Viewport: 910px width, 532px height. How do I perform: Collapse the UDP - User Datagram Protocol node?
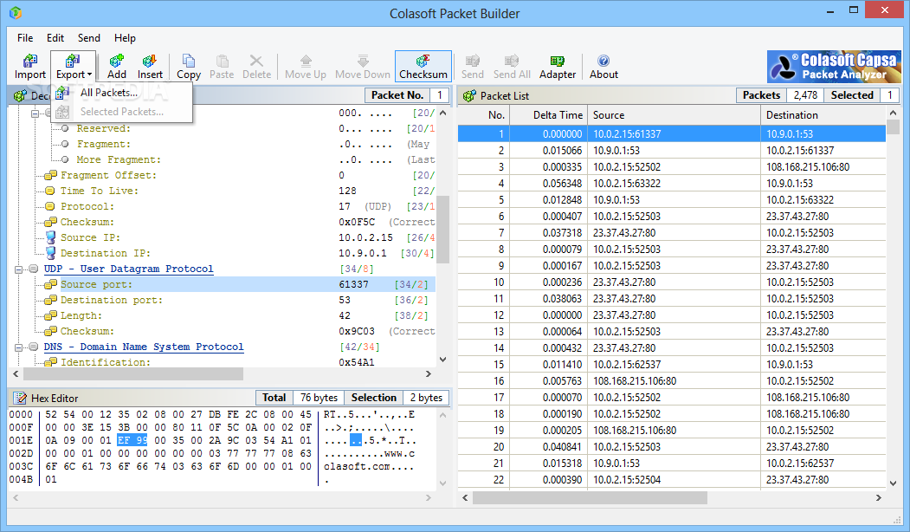18,269
